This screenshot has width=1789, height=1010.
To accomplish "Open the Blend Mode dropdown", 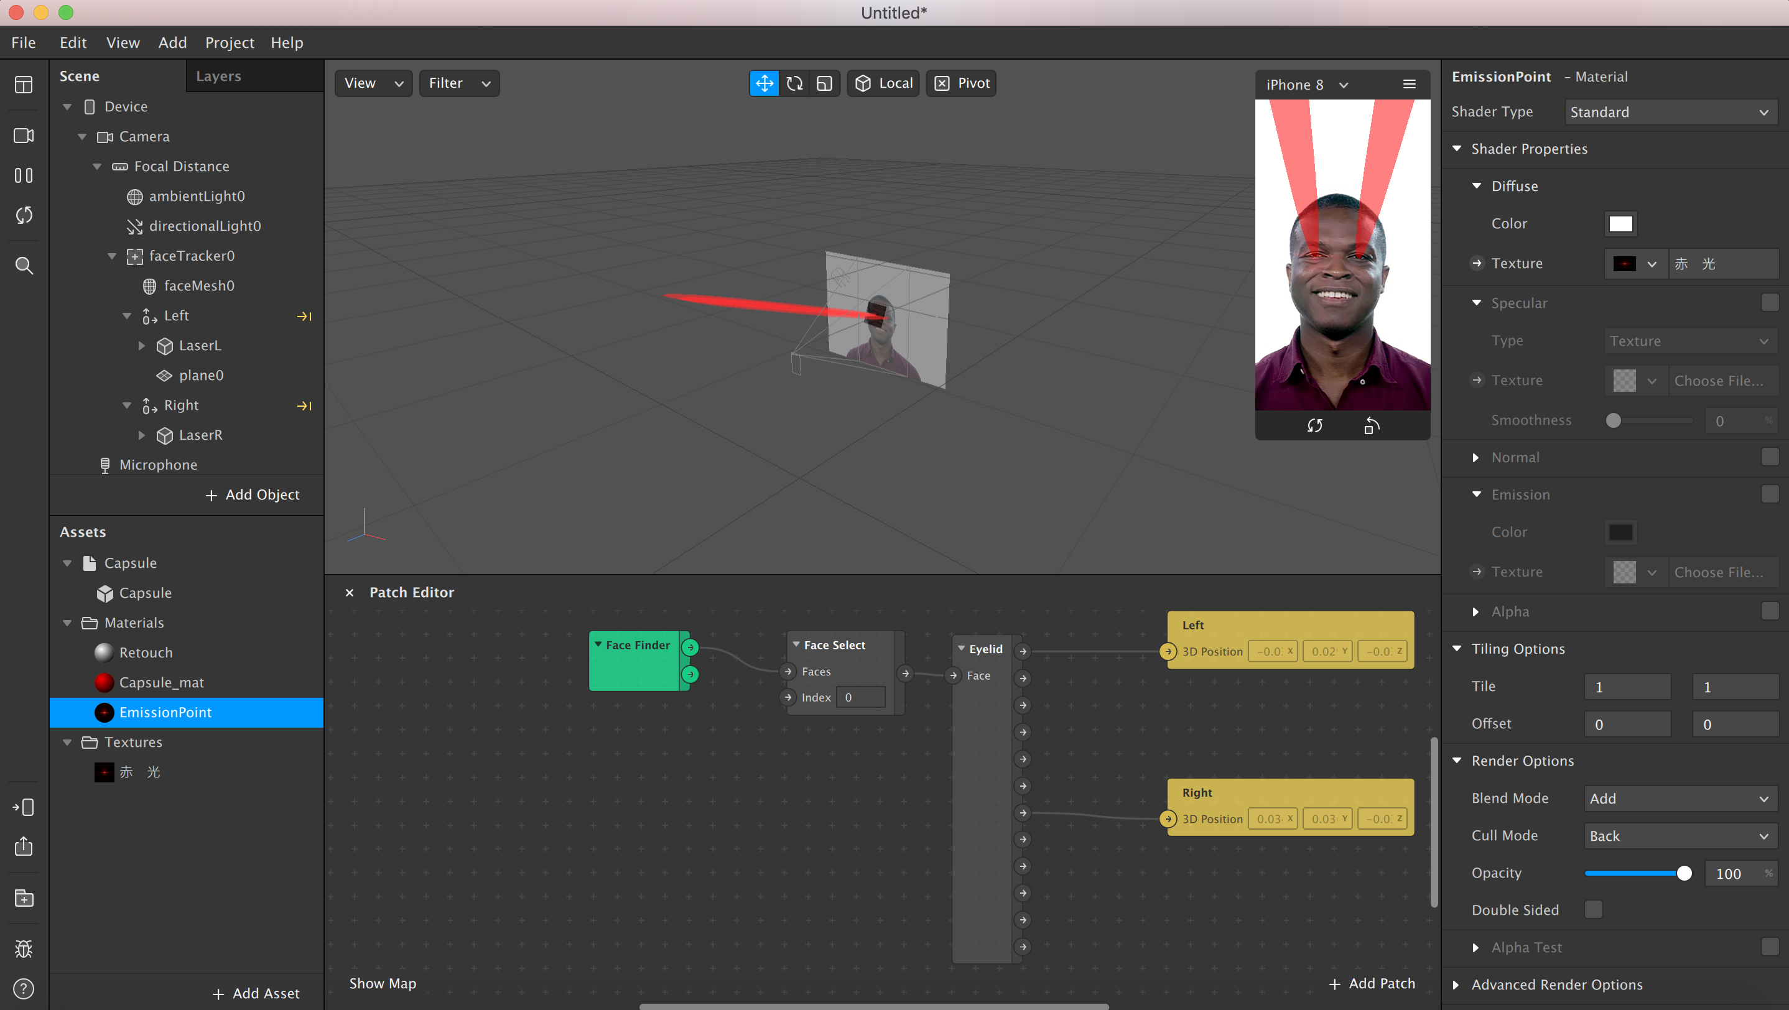I will point(1680,799).
